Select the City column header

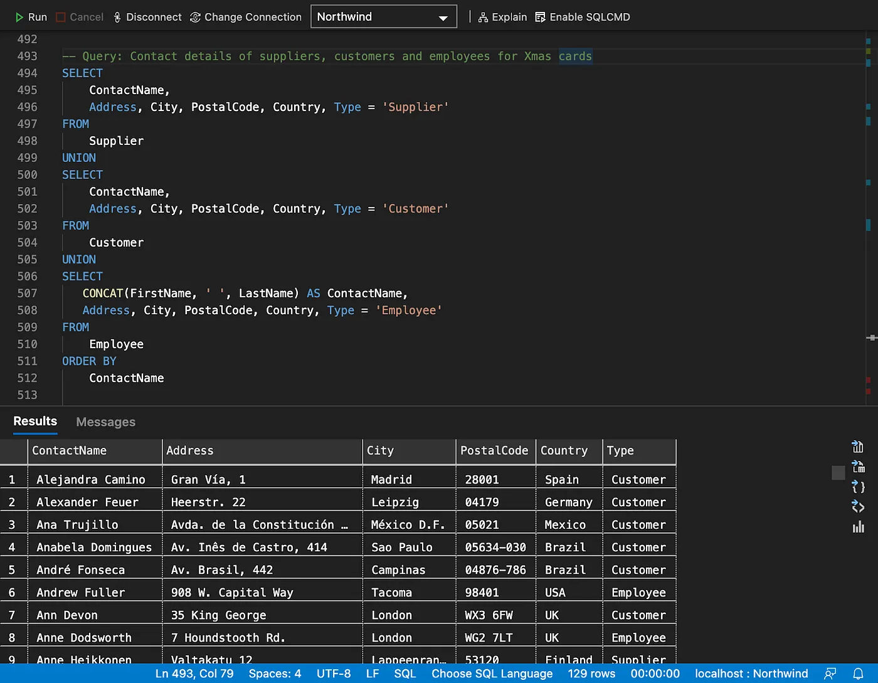pos(409,451)
